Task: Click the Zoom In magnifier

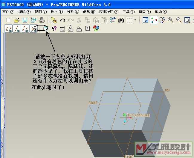Action: [x=170, y=20]
